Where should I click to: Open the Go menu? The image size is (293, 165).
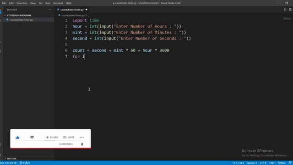click(41, 3)
